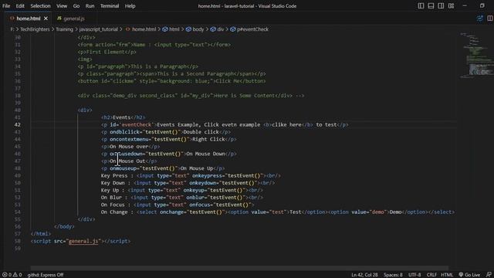494x278 pixels.
Task: Change encoding via UTF-8 status item
Action: pyautogui.click(x=414, y=275)
